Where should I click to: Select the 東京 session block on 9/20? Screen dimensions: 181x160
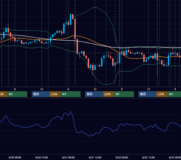coord(40,94)
